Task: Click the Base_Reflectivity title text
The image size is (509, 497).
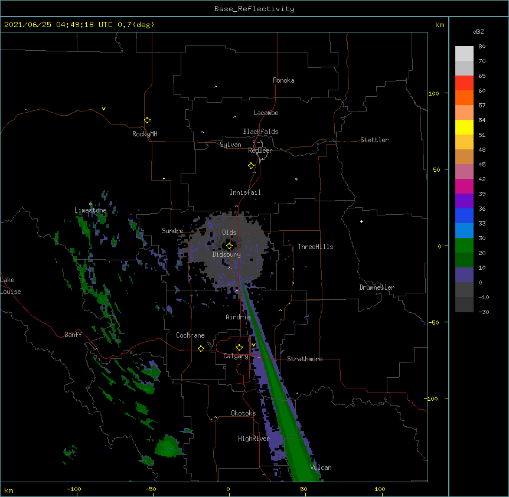Action: click(x=255, y=9)
